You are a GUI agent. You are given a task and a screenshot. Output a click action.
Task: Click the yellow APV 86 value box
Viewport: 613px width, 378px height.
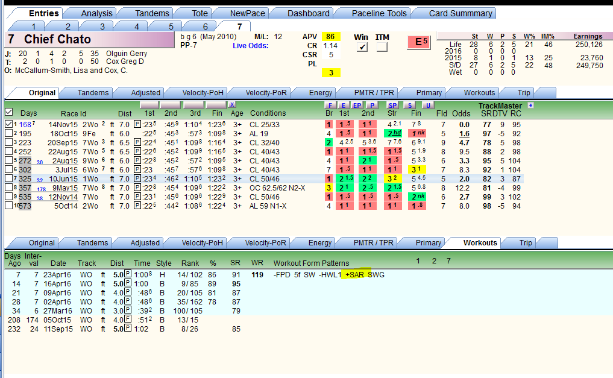[x=331, y=37]
